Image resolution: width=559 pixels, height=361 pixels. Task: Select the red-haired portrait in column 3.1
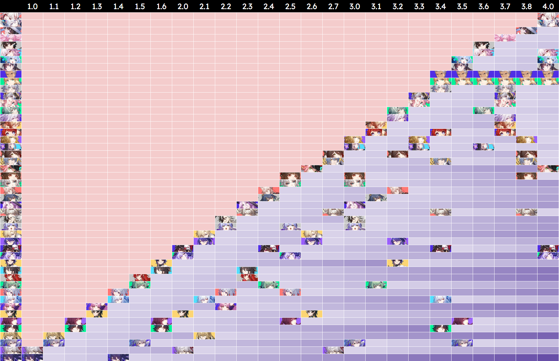tap(376, 132)
